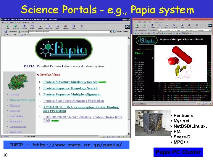
Task: Open Security info in the PAPIA Netscape window
Action: click(x=65, y=27)
